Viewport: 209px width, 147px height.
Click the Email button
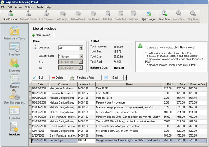[113, 78]
